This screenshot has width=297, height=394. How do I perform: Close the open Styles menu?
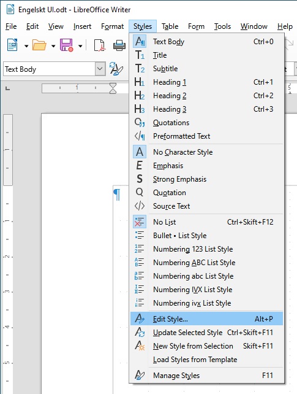click(143, 26)
